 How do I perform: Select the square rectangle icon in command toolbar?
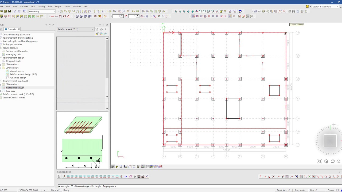pyautogui.click(x=139, y=177)
